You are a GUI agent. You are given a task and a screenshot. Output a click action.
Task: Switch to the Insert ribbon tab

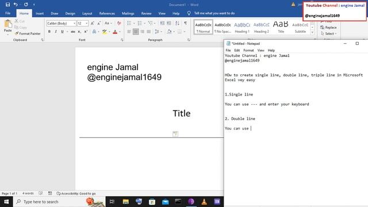click(40, 13)
